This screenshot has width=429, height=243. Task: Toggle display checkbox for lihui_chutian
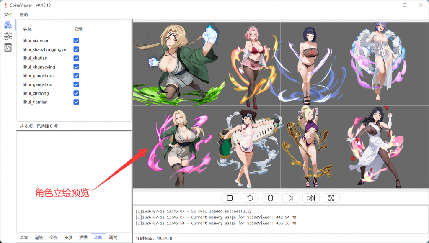(x=76, y=58)
